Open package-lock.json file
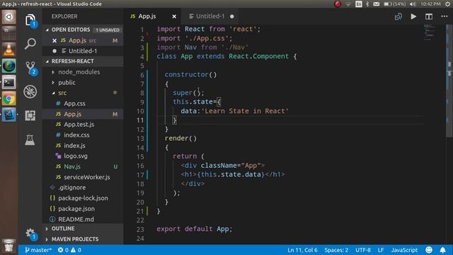 (x=83, y=198)
